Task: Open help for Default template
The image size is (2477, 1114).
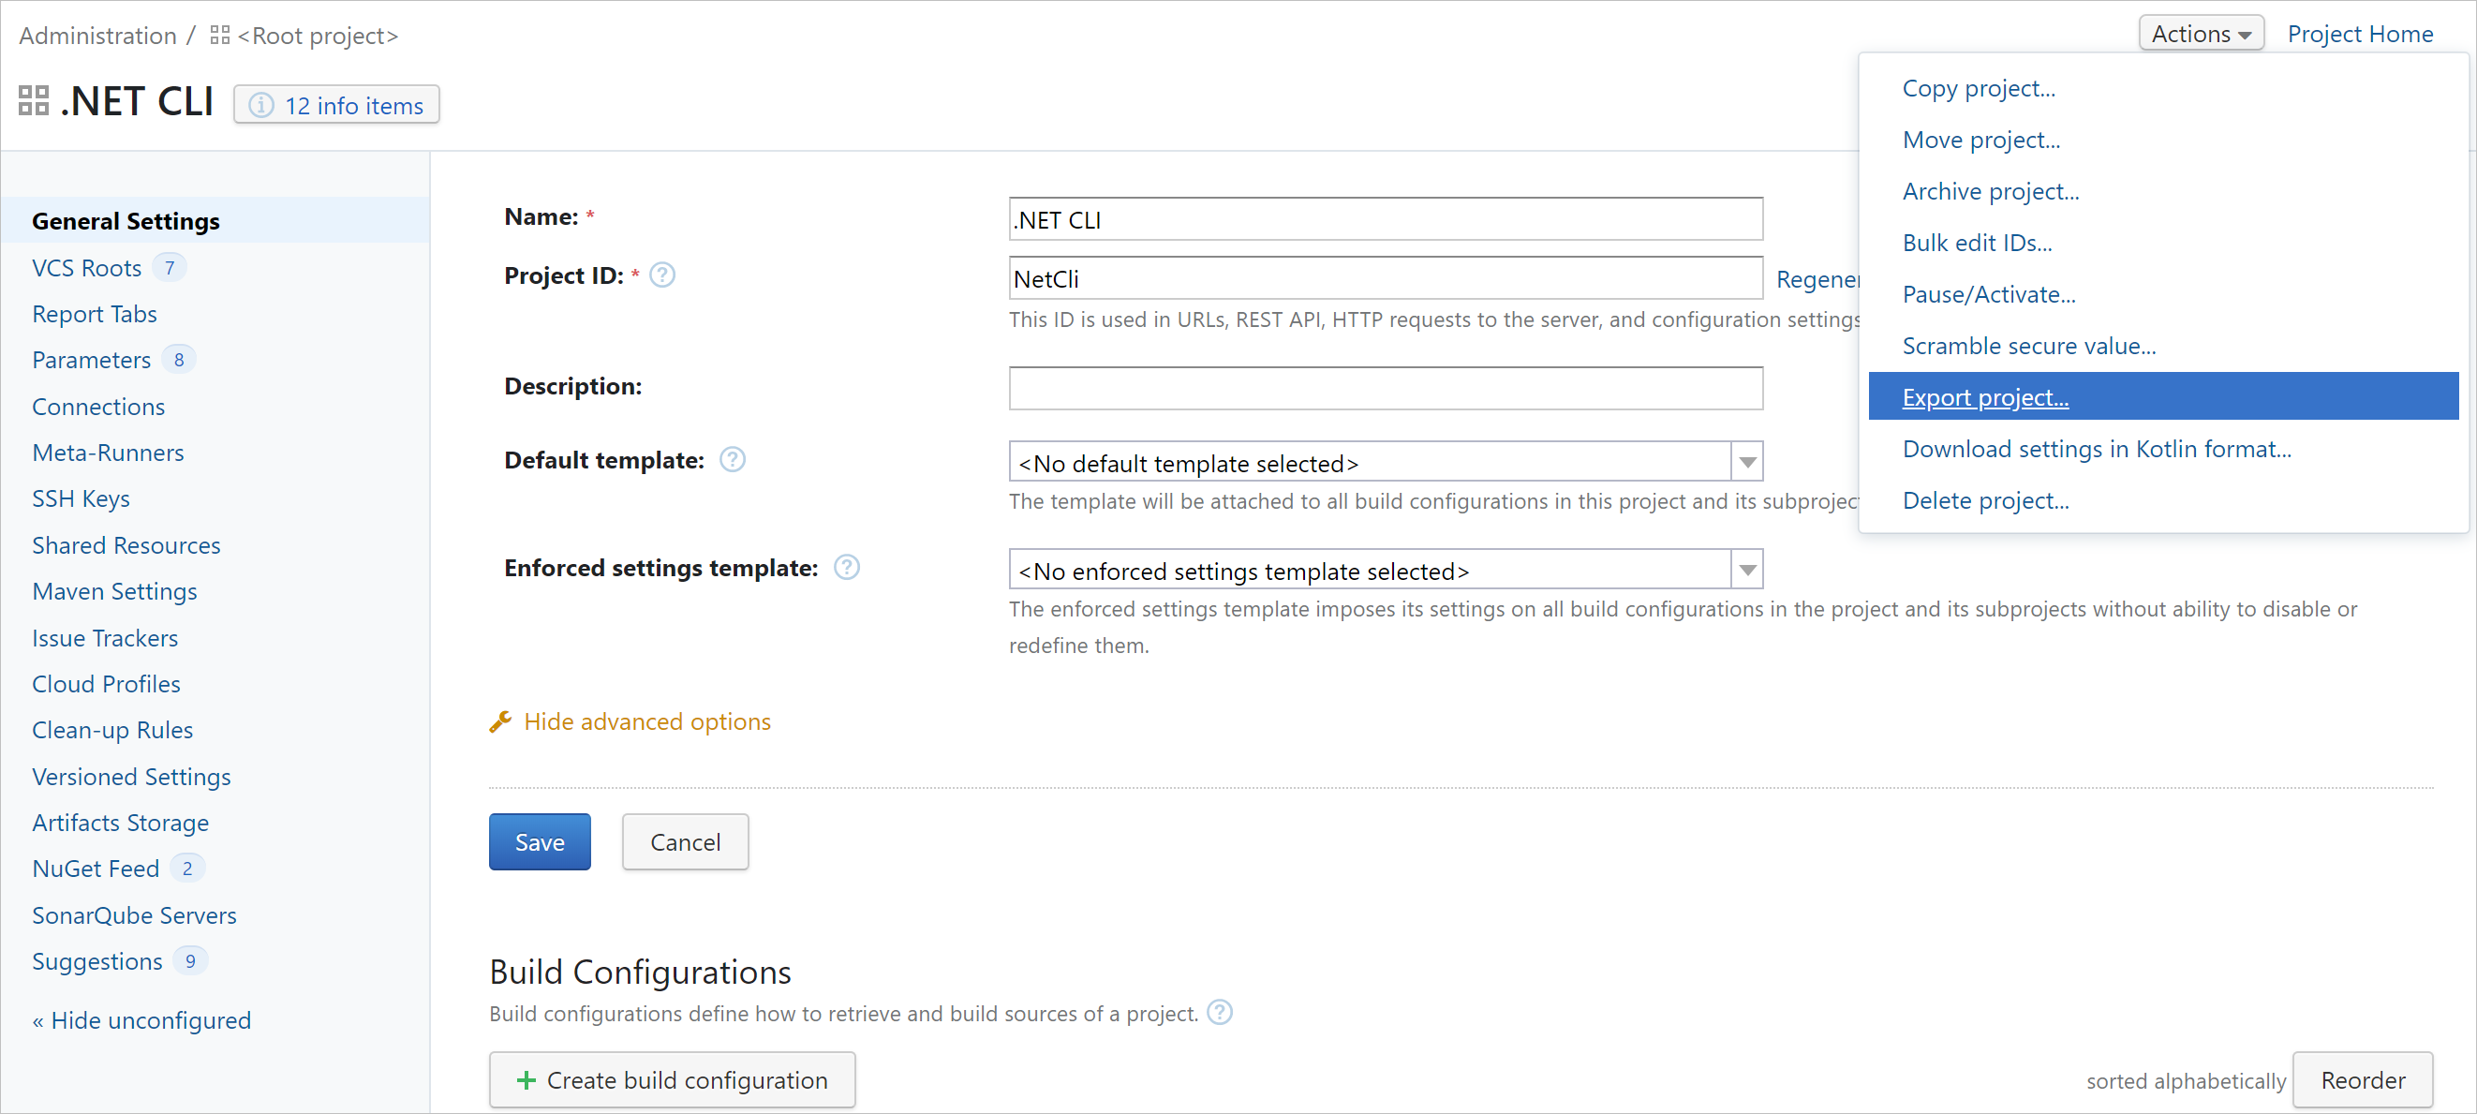Action: (x=732, y=459)
